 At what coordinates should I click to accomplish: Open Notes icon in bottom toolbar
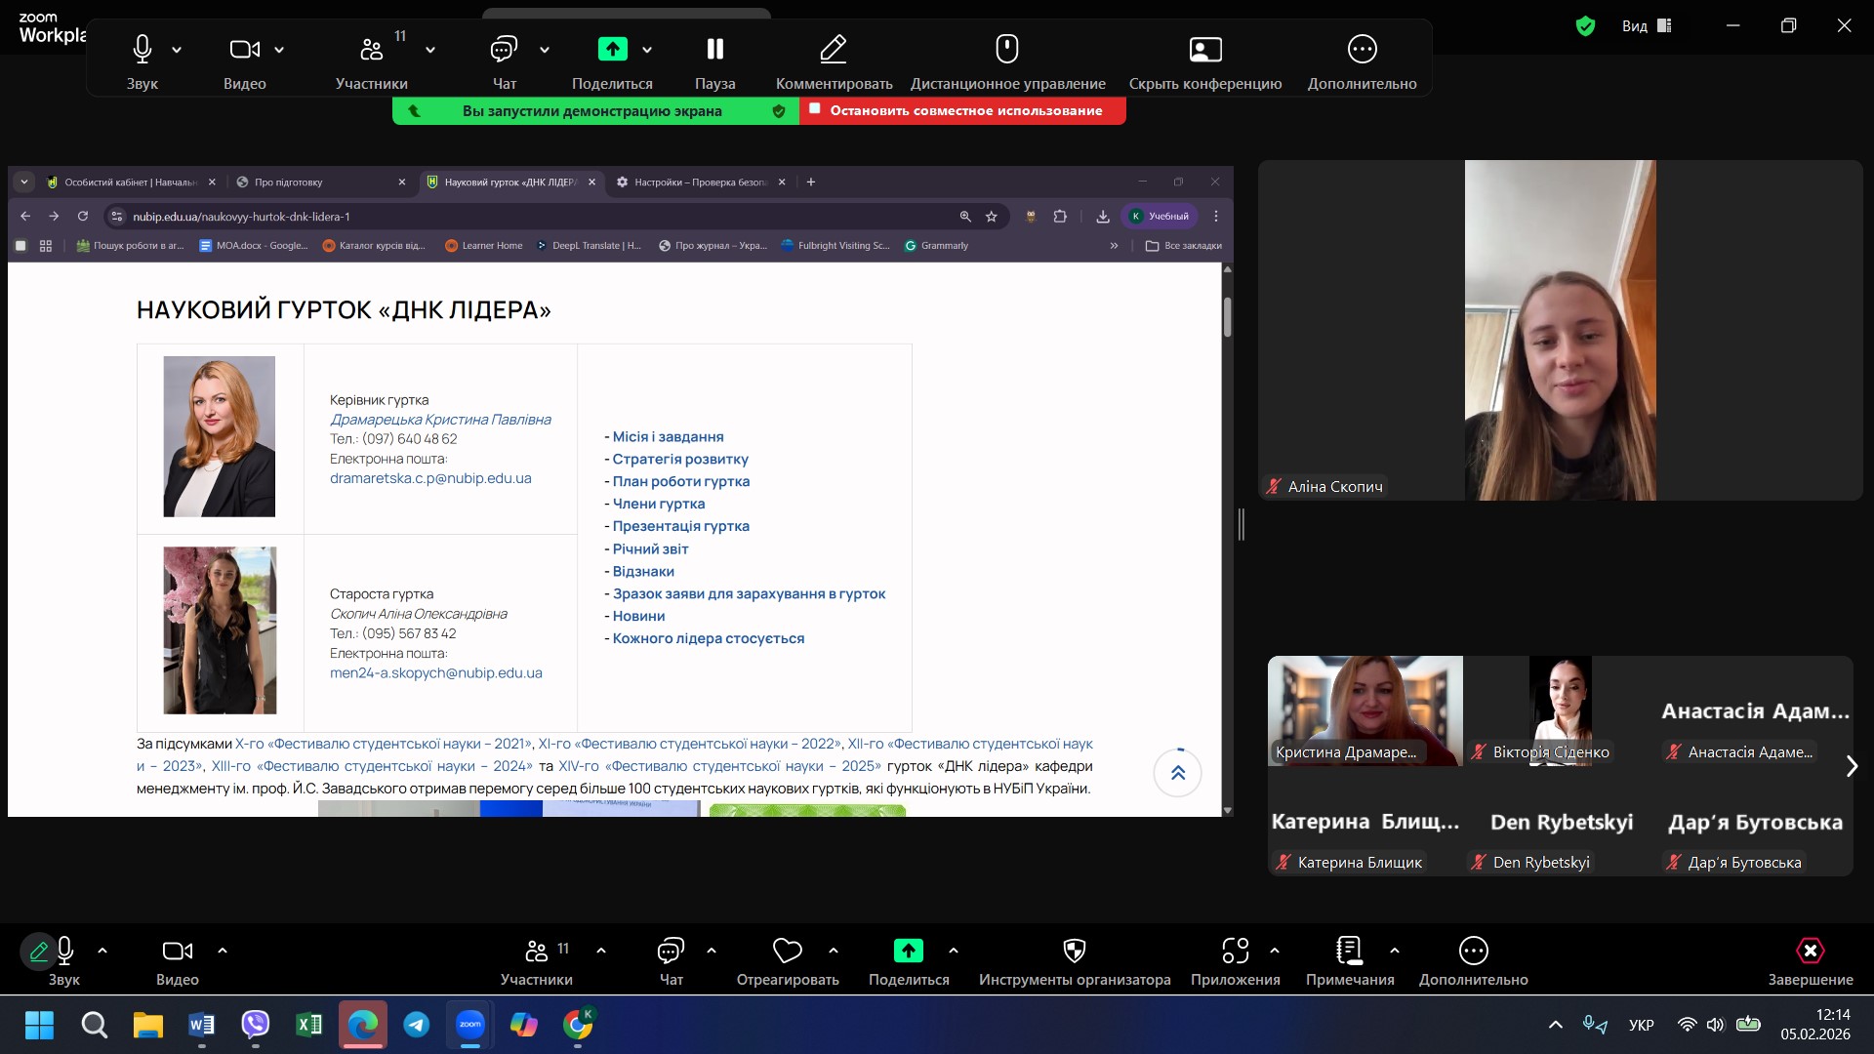pyautogui.click(x=1349, y=951)
